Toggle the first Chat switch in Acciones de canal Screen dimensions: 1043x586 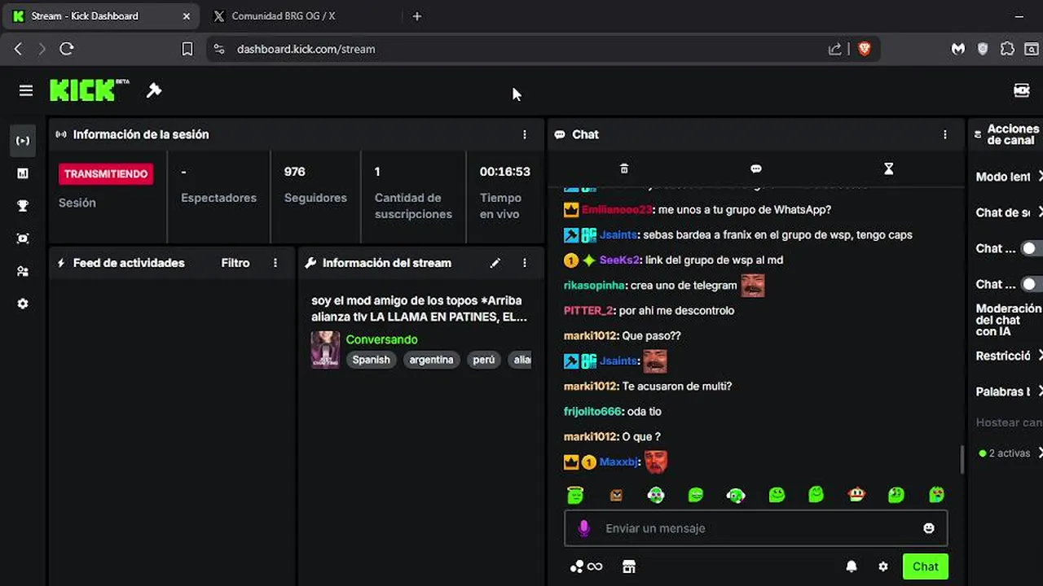[1032, 248]
